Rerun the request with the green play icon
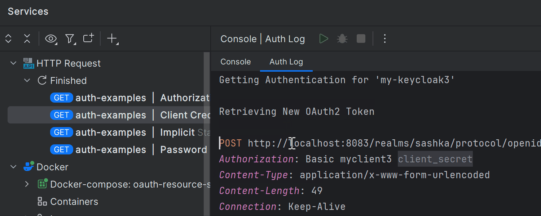 pyautogui.click(x=324, y=39)
